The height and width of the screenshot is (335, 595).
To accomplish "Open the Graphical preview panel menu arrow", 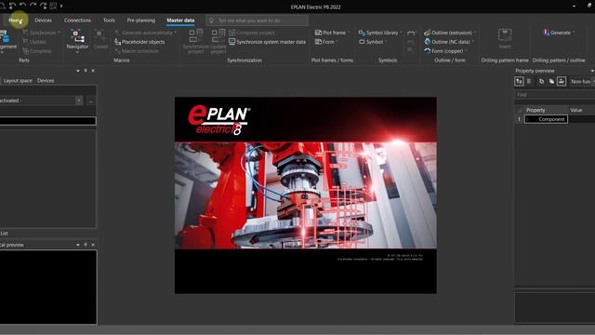I will [x=78, y=245].
